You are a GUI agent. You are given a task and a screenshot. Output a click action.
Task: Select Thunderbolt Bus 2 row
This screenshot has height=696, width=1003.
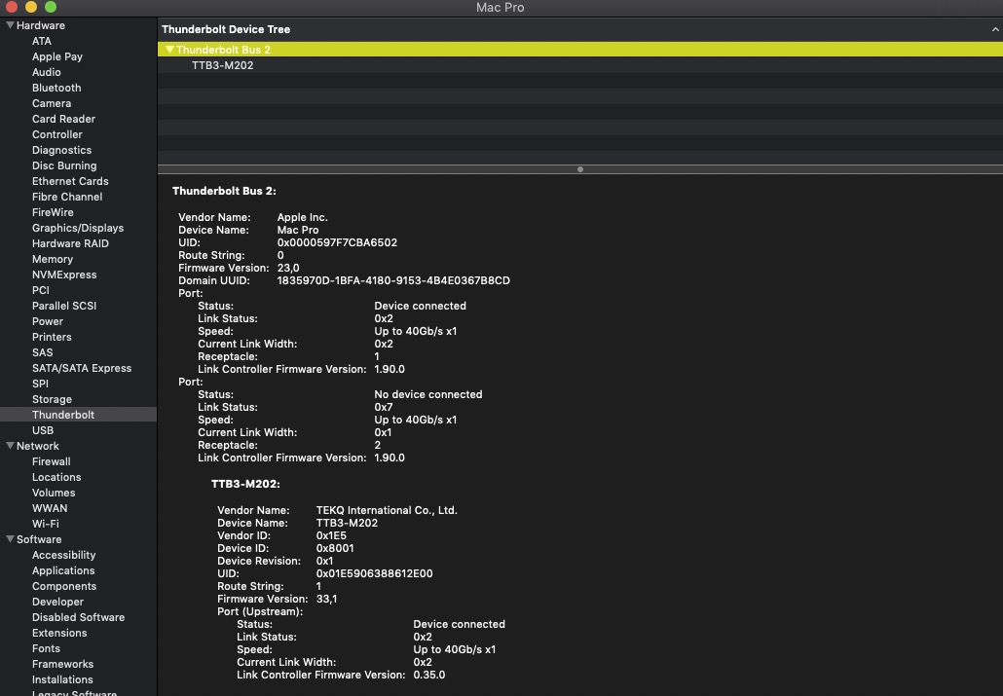[579, 50]
